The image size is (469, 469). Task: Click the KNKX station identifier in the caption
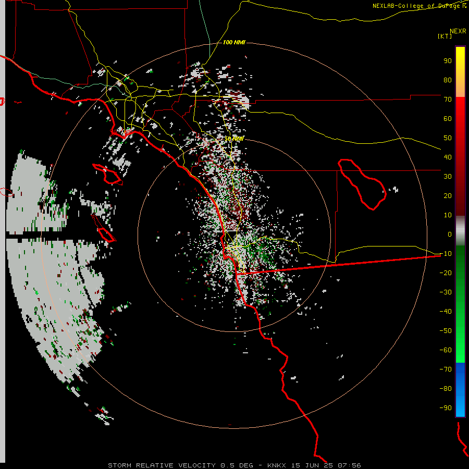click(277, 465)
